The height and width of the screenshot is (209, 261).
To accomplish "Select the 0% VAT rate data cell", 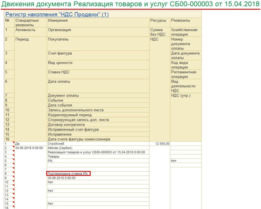I will [x=98, y=161].
